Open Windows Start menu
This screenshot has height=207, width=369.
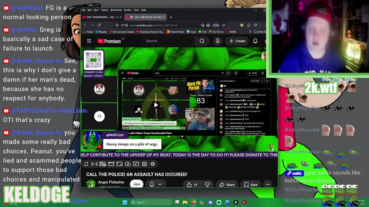[125, 202]
